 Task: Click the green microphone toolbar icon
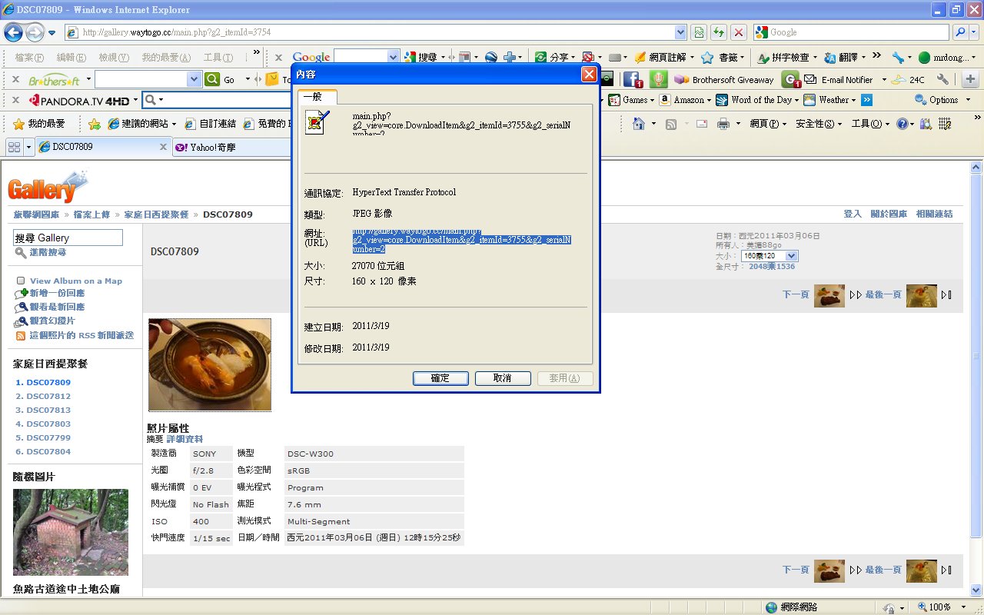coord(658,79)
